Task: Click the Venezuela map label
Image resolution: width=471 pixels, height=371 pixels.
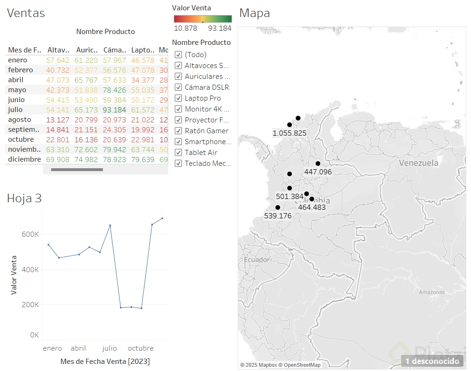Action: tap(419, 163)
